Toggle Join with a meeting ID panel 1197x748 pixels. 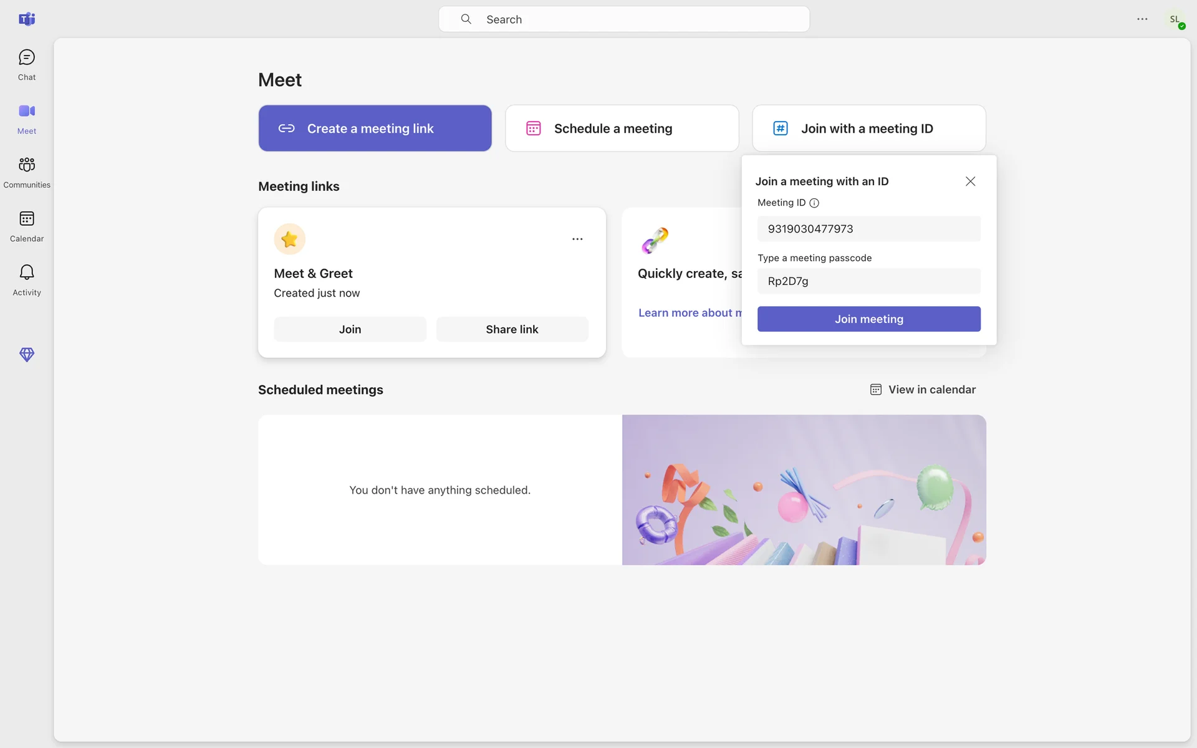coord(868,128)
